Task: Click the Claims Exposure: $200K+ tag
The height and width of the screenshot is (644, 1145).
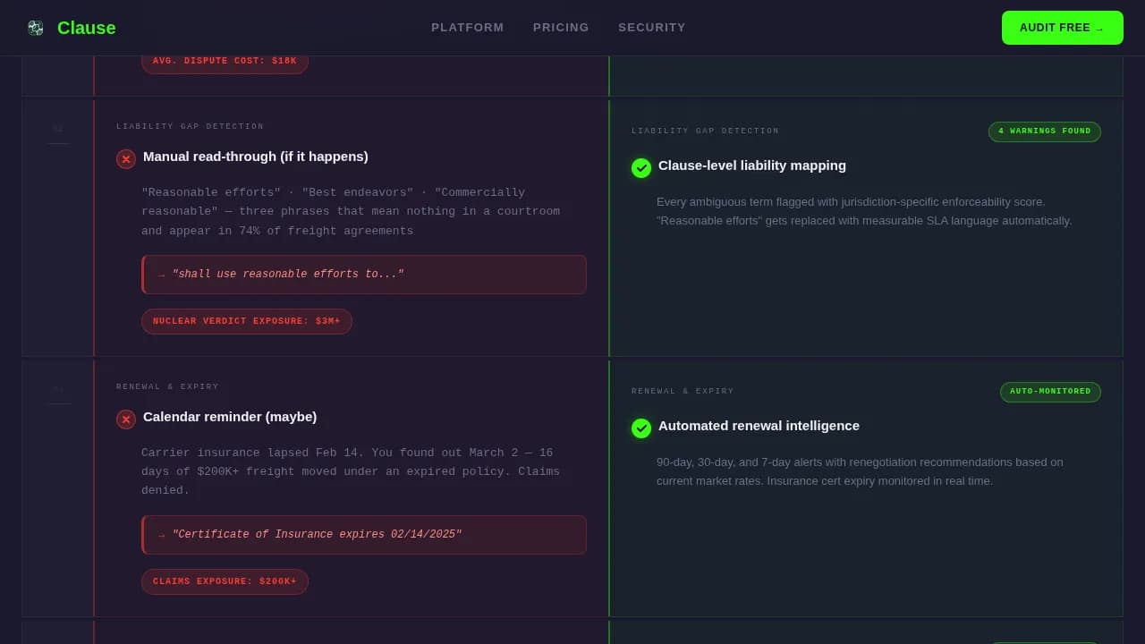Action: (225, 581)
